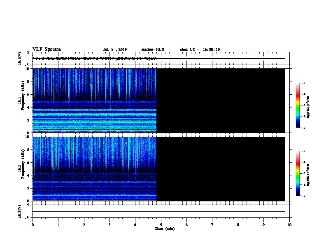This screenshot has height=252, width=326.
Task: Click the "-5" tick on ch.3(V) axis
Action: click(x=28, y=218)
